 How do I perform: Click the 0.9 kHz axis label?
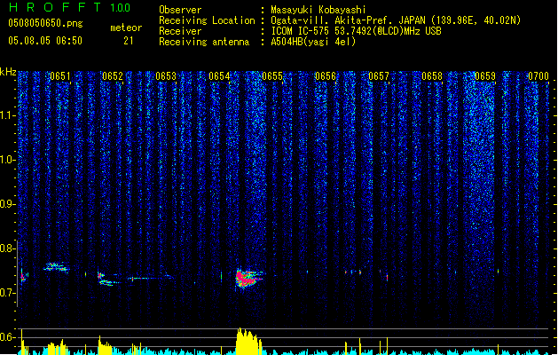tap(8, 204)
